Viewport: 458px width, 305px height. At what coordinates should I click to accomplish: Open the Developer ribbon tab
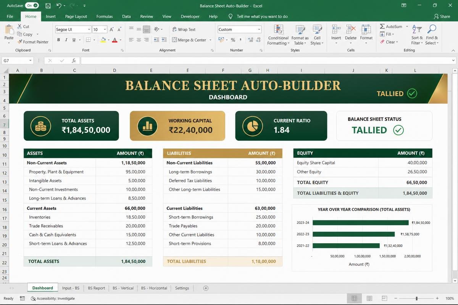[190, 16]
